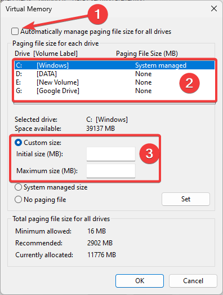Confirm with the OK button

(x=140, y=281)
